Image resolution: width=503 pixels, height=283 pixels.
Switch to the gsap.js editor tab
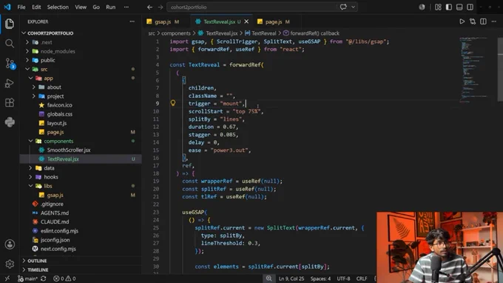[x=166, y=21]
